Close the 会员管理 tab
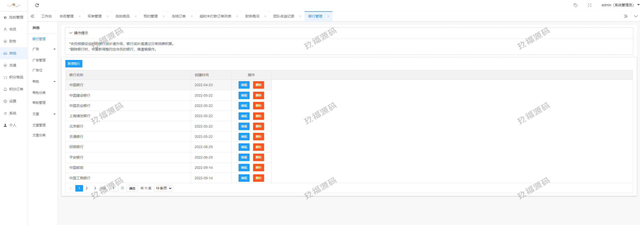 pos(80,16)
